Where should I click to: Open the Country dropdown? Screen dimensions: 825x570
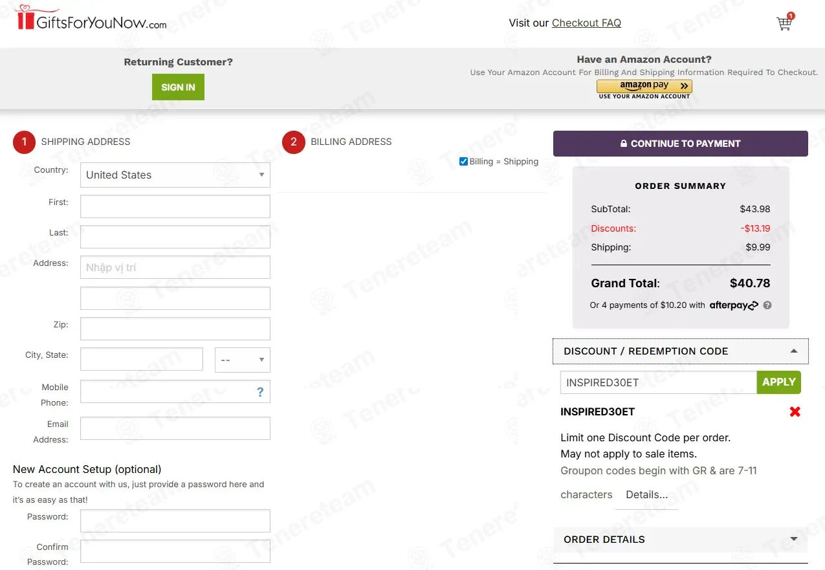(x=175, y=175)
